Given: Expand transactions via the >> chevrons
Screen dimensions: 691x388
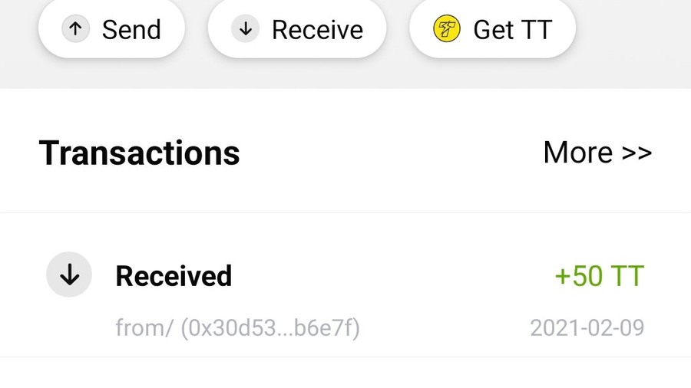Looking at the screenshot, I should pos(636,153).
